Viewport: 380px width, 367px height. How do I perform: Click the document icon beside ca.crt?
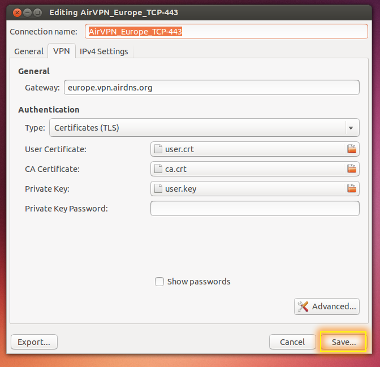tap(159, 169)
